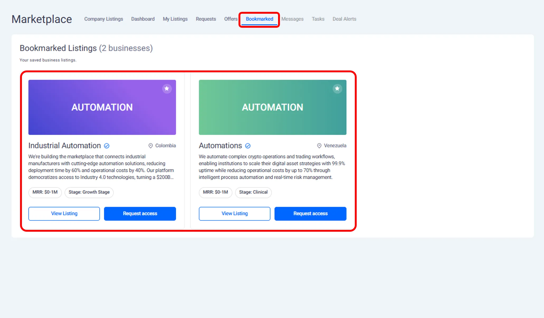View Listing for Automations business

click(235, 213)
